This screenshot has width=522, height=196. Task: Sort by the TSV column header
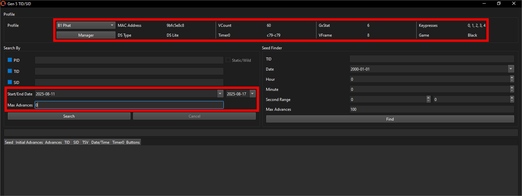pyautogui.click(x=85, y=142)
